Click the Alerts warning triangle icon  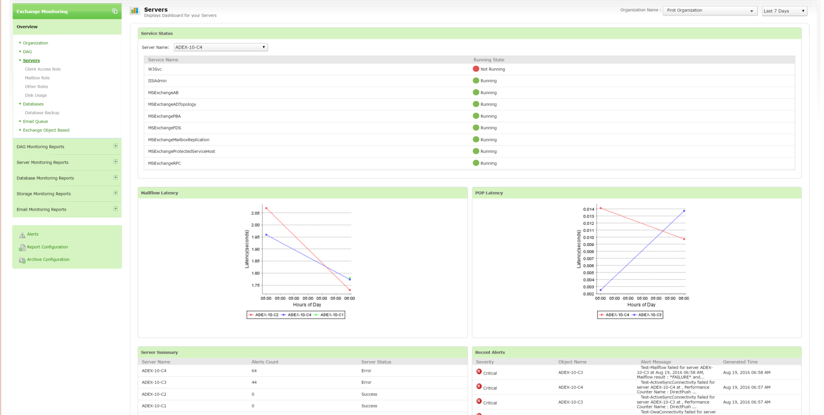[22, 235]
